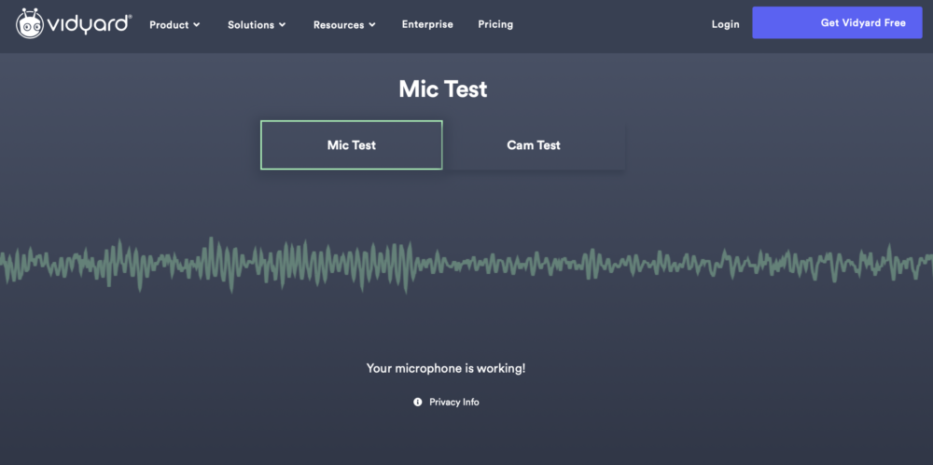Visit the Pricing page
Screen dimensions: 933x465
[495, 24]
